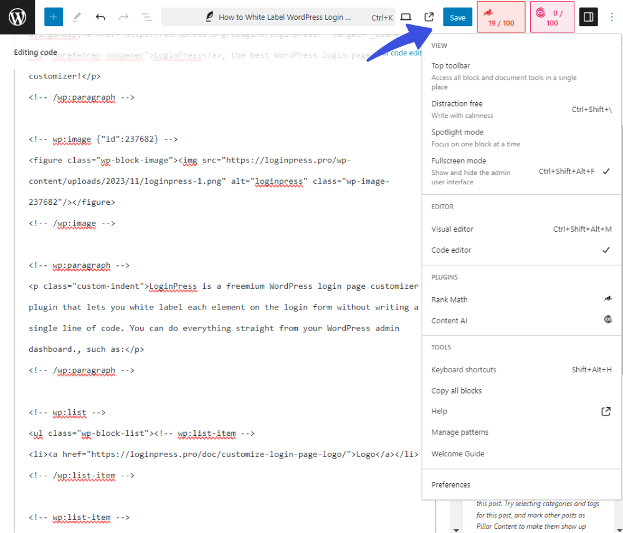
Task: Enable Top toolbar view option
Action: point(521,76)
